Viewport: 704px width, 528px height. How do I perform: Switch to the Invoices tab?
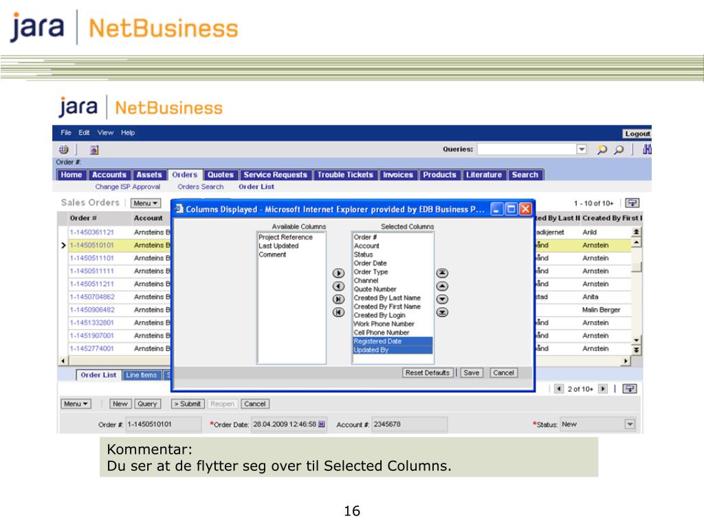point(398,175)
